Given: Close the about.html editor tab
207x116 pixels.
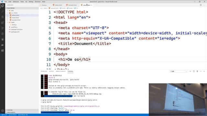Looking at the screenshot, I should [x=92, y=5].
